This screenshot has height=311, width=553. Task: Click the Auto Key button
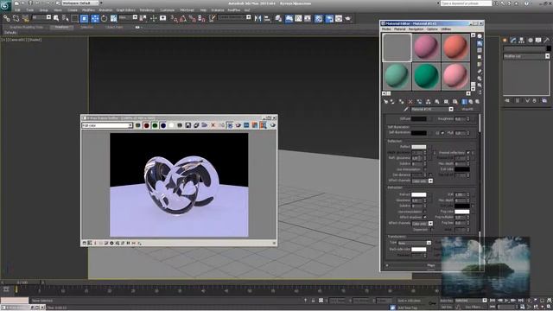tap(446, 301)
